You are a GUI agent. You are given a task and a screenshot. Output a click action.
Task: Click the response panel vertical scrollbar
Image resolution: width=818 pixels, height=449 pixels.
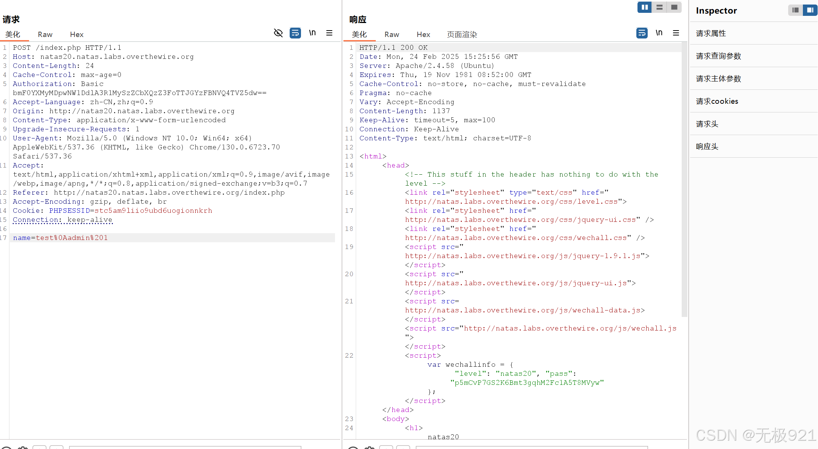[x=684, y=179]
